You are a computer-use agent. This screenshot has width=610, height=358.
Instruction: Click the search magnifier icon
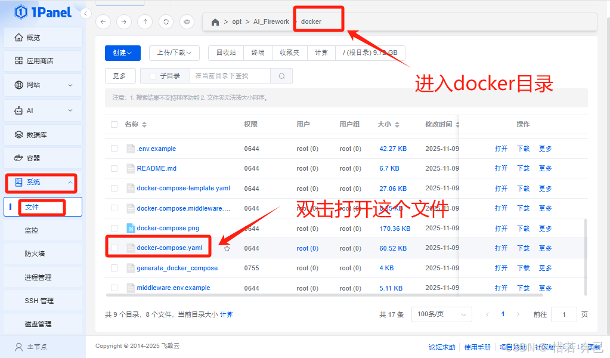281,76
